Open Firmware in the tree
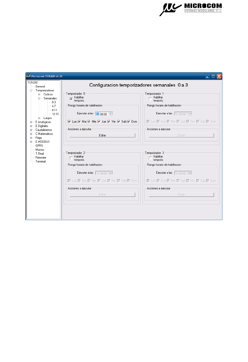Image resolution: width=248 pixels, height=362 pixels. (41, 158)
